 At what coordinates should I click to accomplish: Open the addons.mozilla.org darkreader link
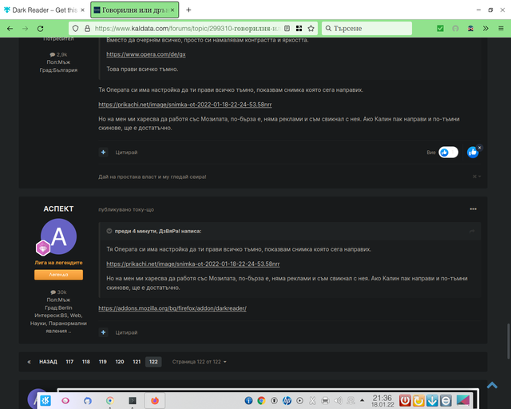tap(172, 308)
